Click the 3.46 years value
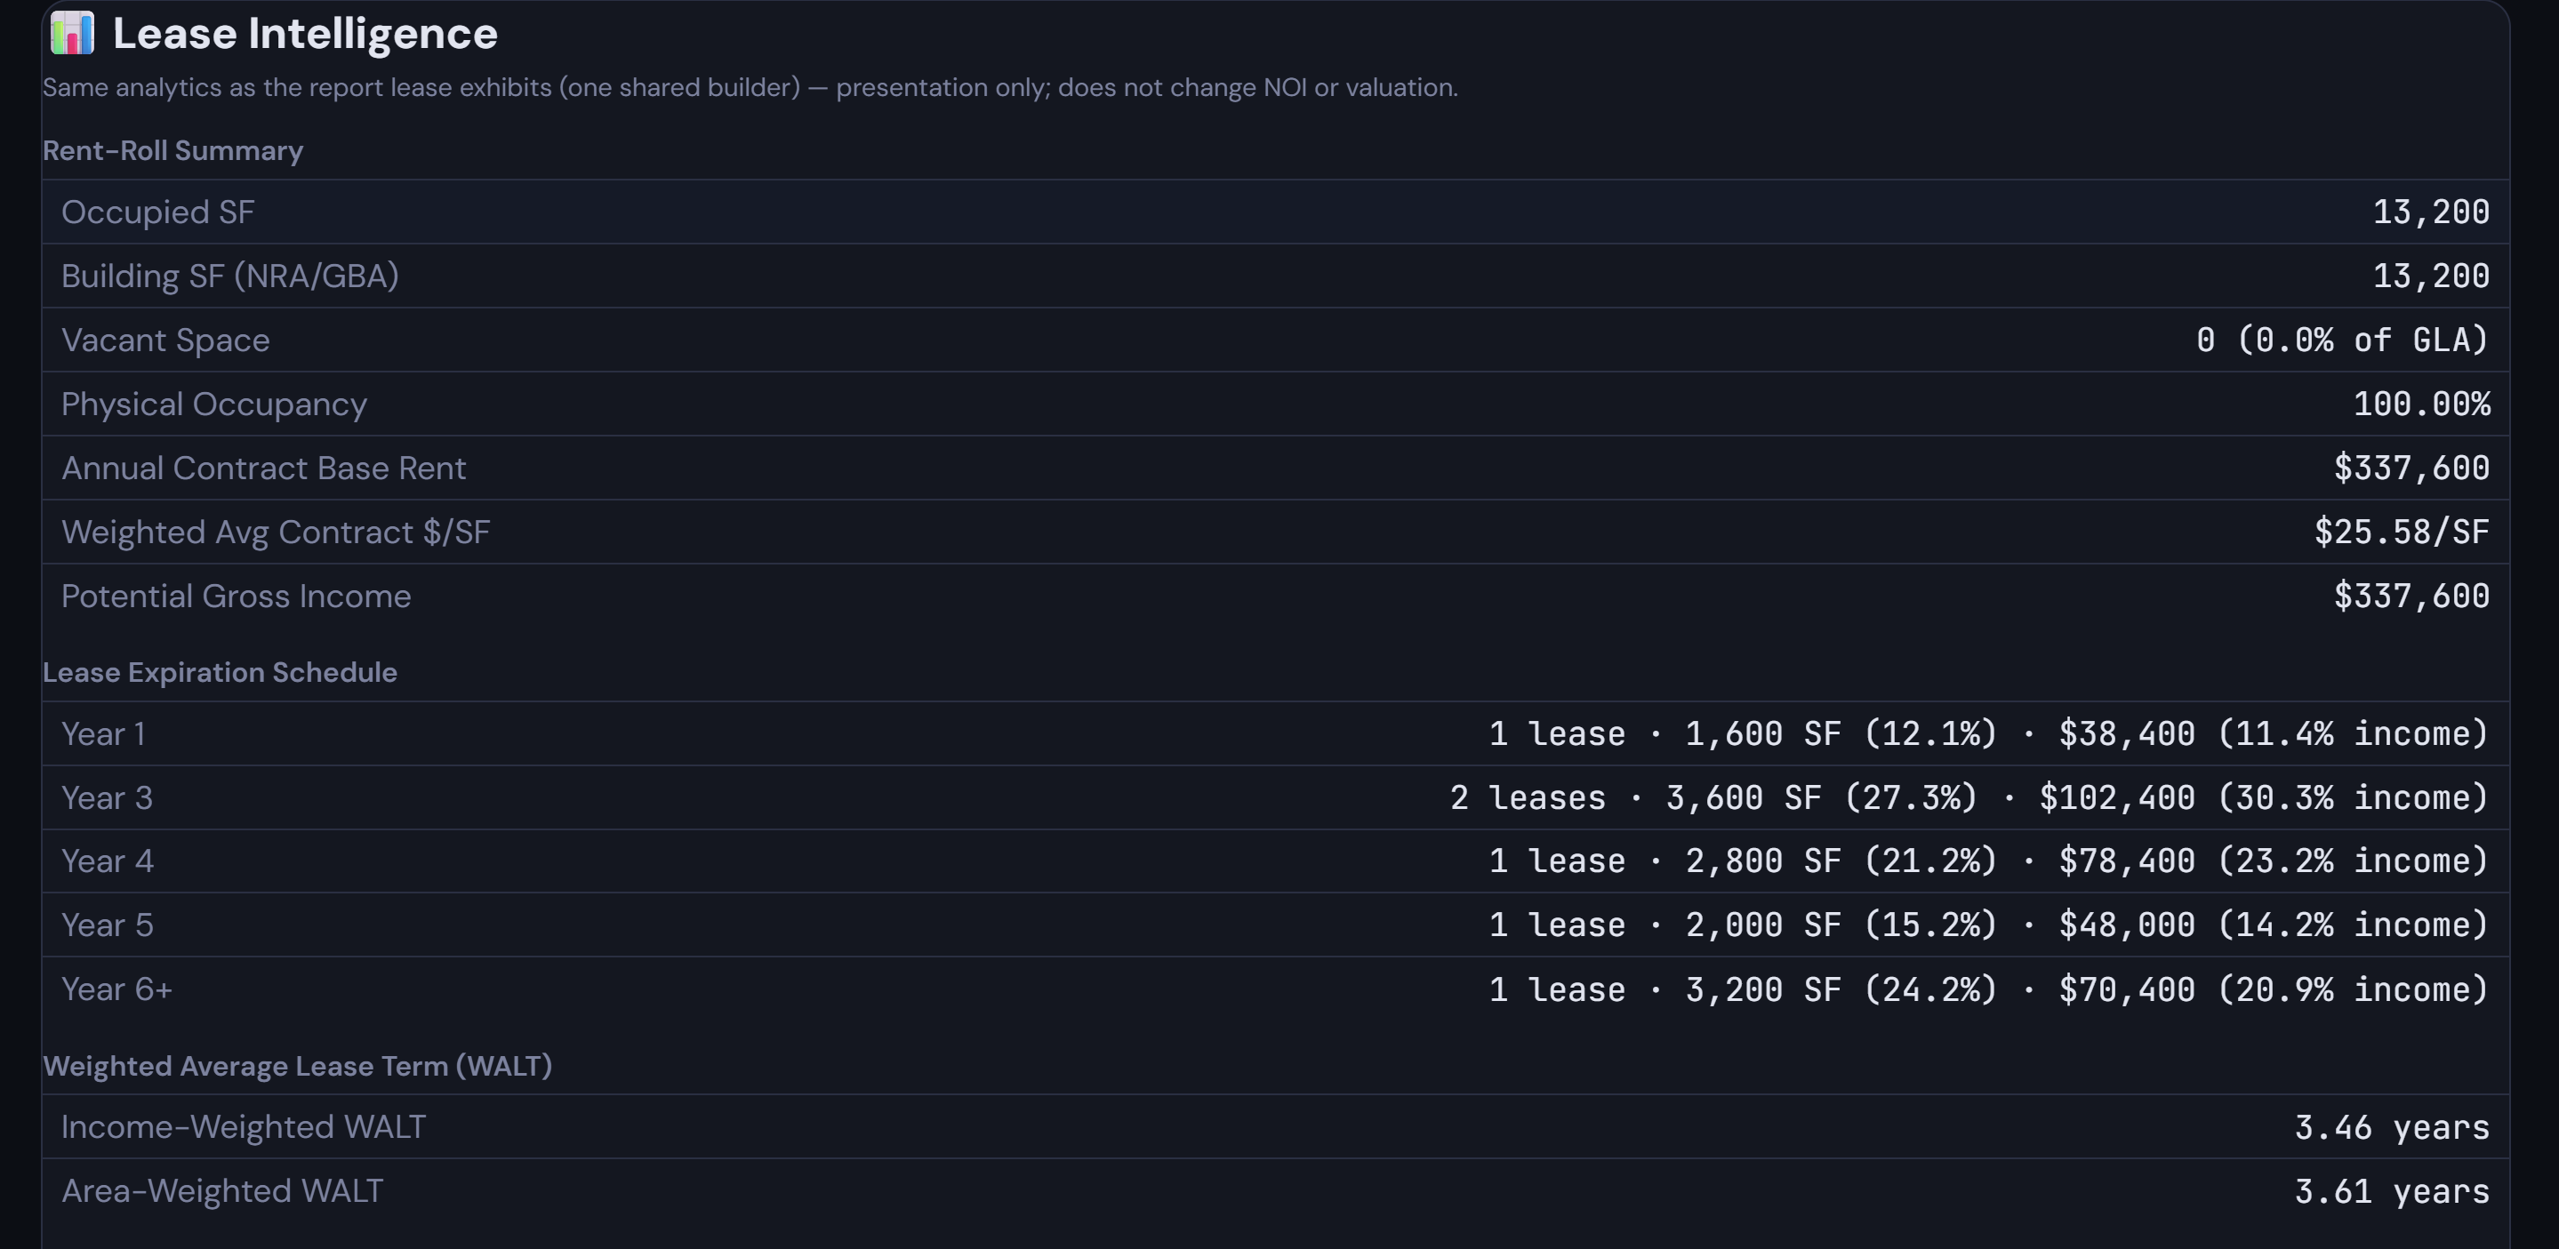The width and height of the screenshot is (2559, 1249). pyautogui.click(x=2392, y=1128)
